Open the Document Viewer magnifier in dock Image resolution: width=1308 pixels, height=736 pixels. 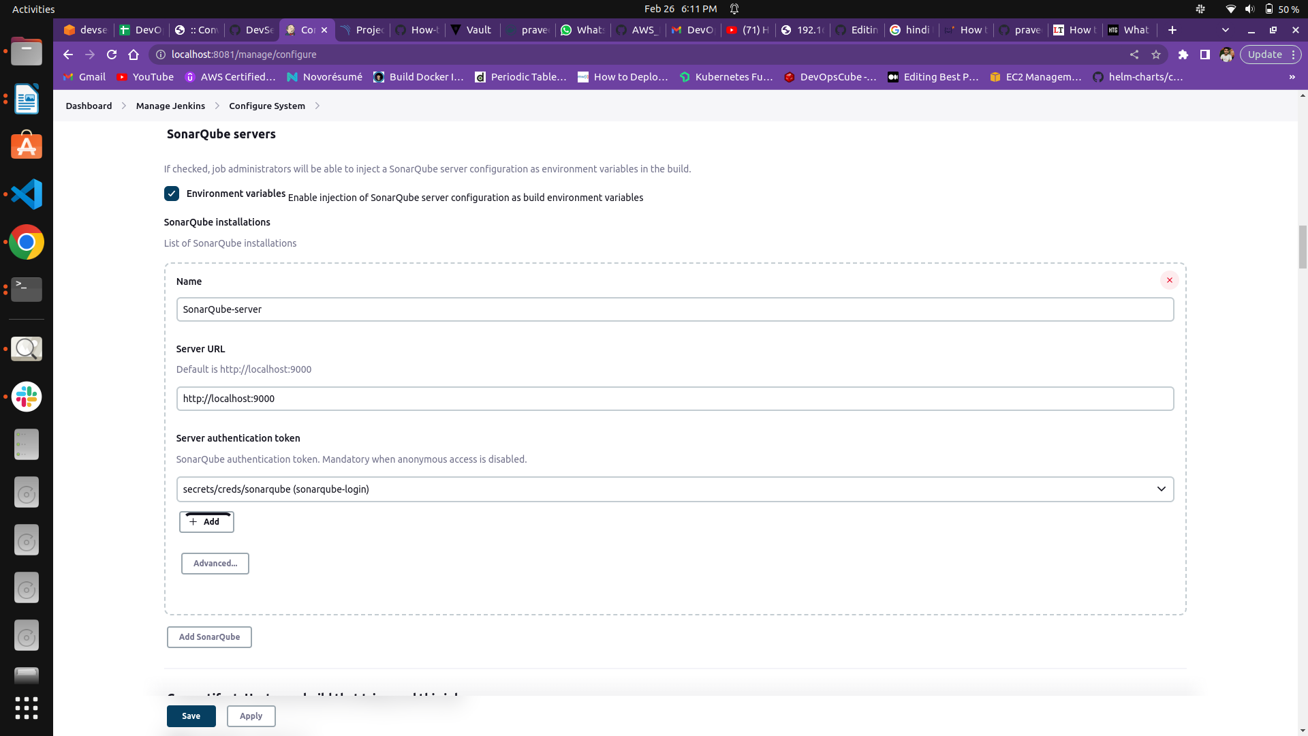(27, 349)
